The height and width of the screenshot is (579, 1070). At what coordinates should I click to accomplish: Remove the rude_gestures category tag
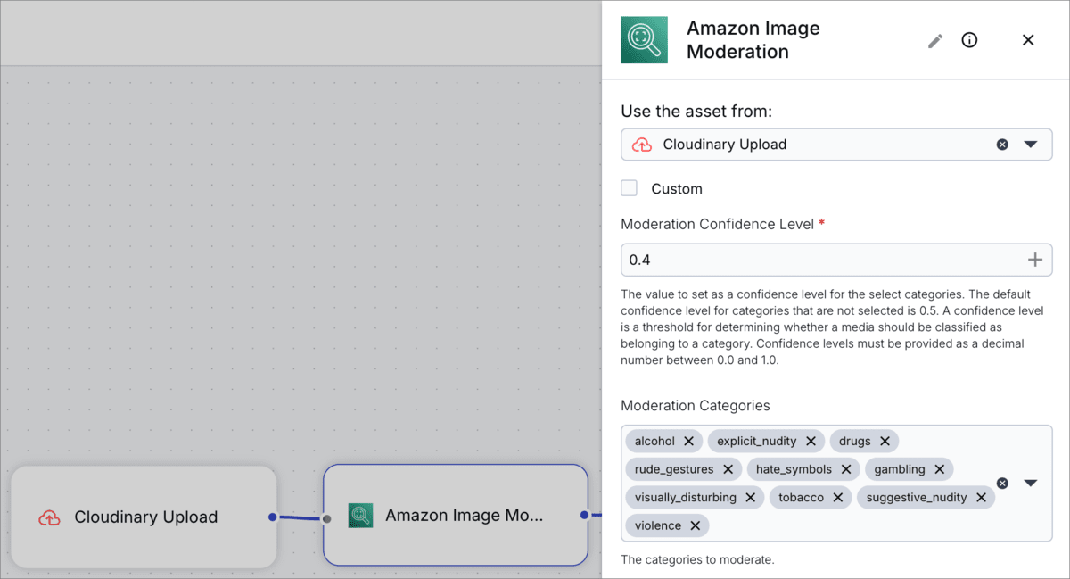(728, 469)
